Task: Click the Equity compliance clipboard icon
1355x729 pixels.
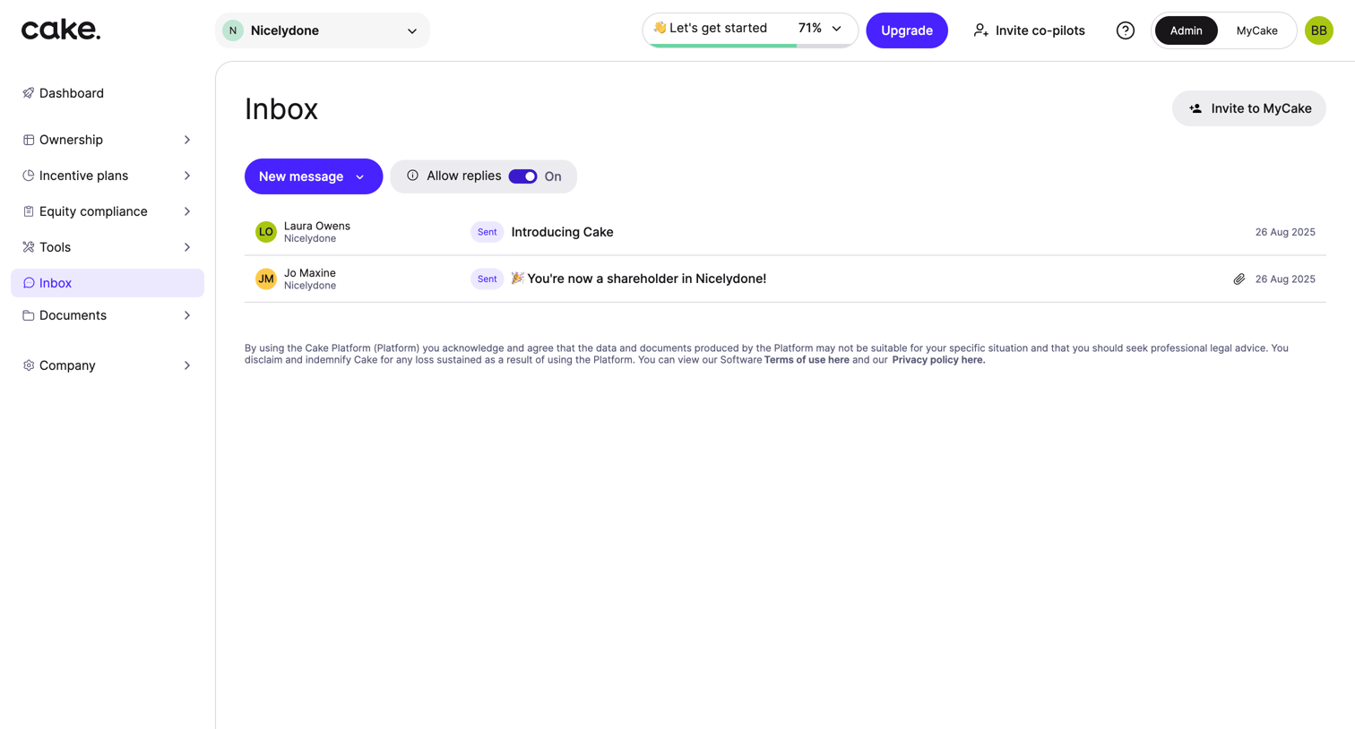Action: 29,211
